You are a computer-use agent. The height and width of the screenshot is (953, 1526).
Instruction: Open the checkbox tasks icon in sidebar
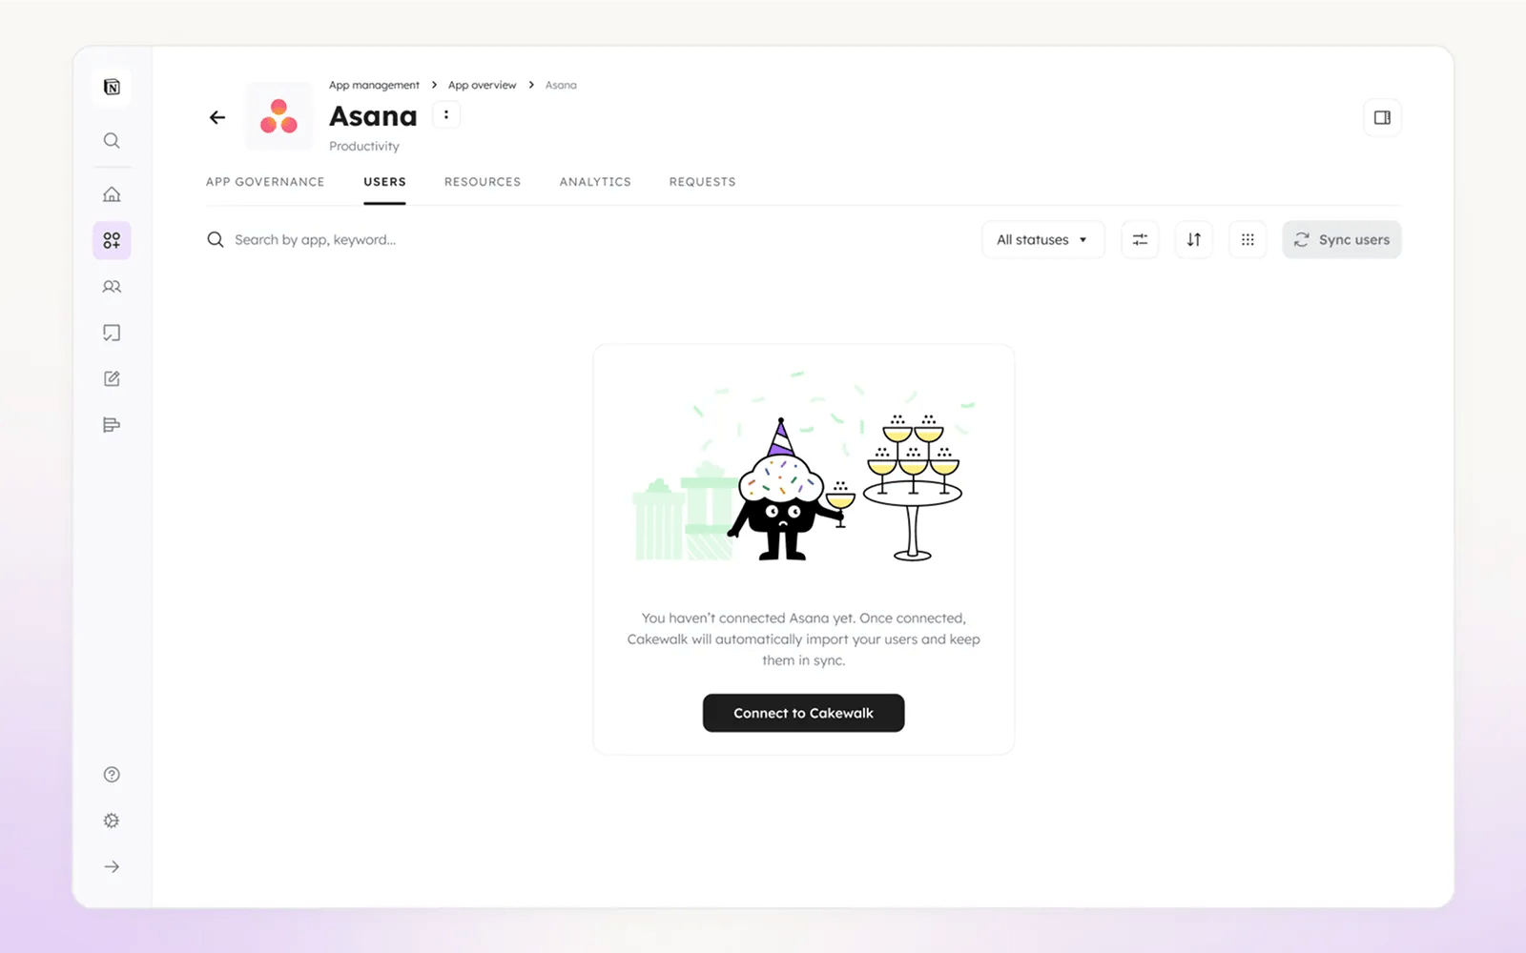pos(112,333)
